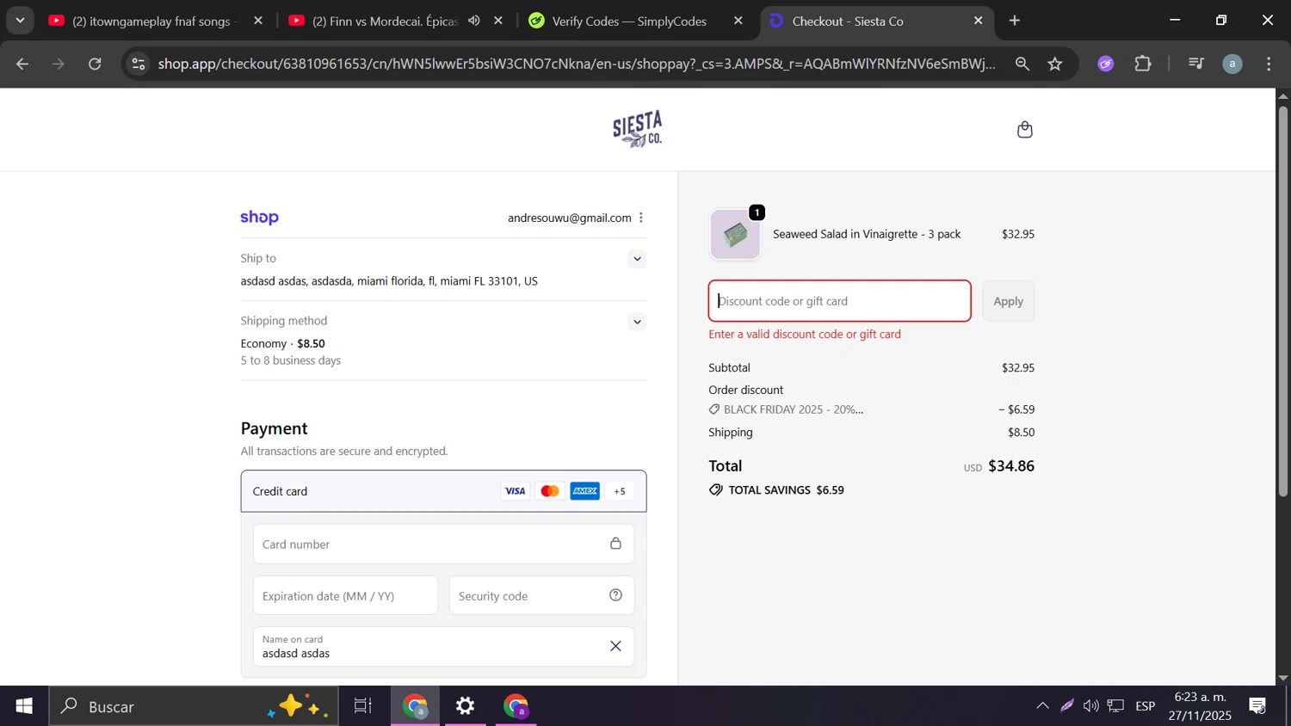This screenshot has width=1291, height=726.
Task: Open the tab search dropdown
Action: tap(20, 21)
